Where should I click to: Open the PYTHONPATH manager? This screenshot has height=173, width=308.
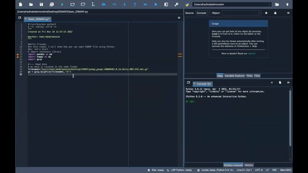[187, 4]
